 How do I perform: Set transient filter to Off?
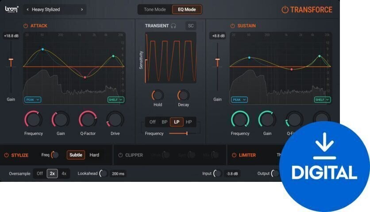tap(152, 122)
